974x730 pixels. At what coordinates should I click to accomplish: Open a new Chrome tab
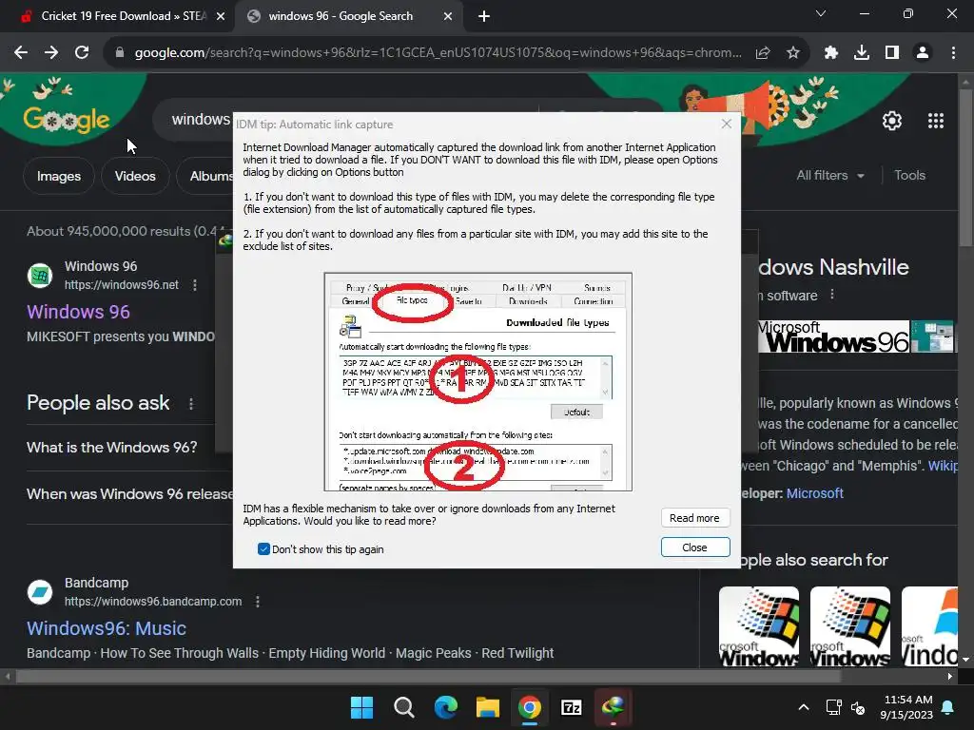click(484, 16)
